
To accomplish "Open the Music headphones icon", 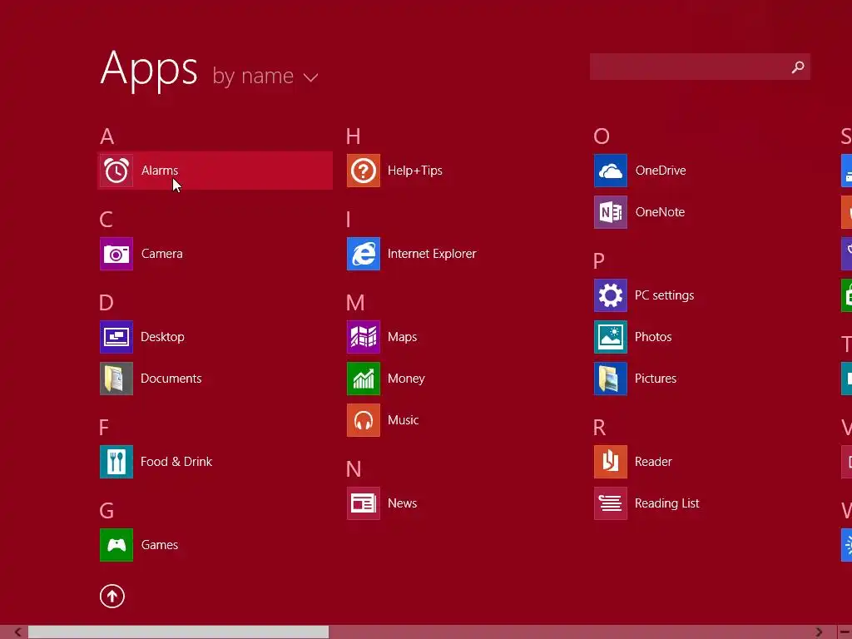I will (364, 420).
